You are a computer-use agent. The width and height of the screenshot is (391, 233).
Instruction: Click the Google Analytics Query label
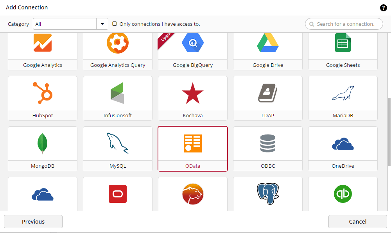click(118, 65)
